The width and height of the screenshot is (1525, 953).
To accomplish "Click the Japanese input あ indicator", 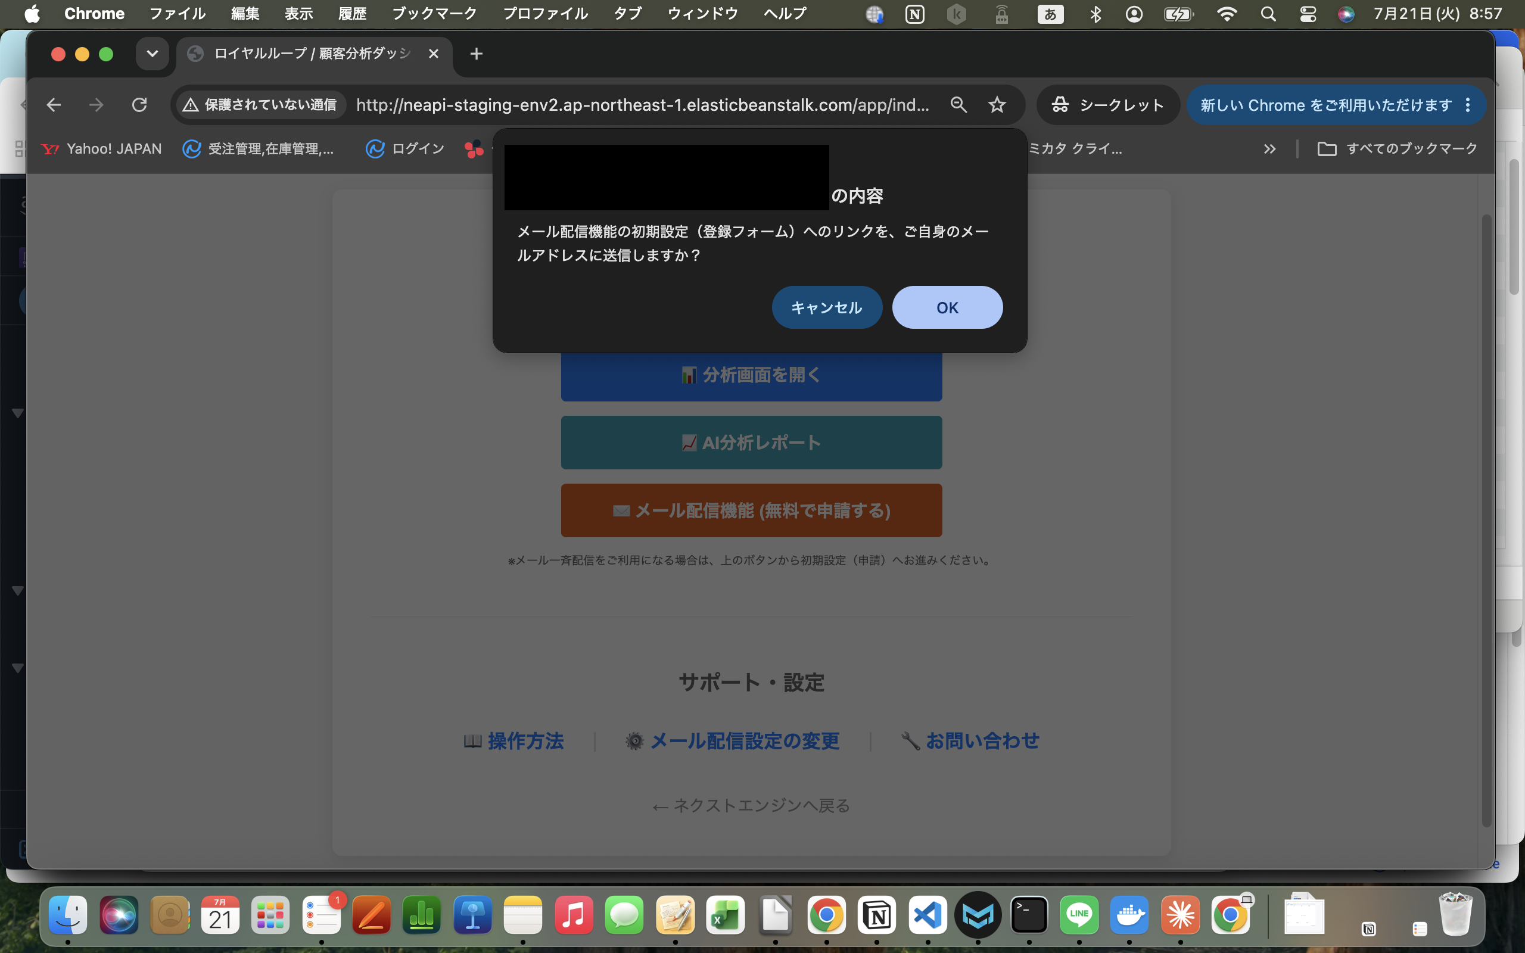I will click(1050, 14).
